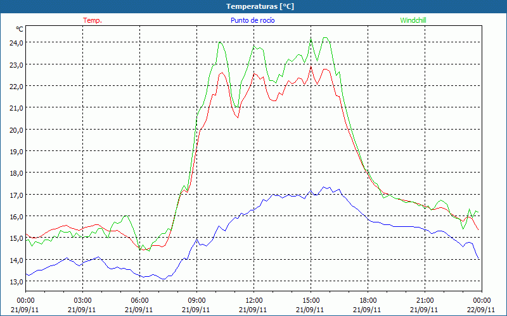Click the green Windchill legend label

413,20
